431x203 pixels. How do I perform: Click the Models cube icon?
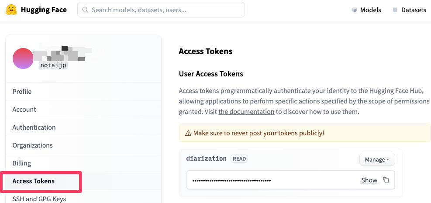coord(354,10)
